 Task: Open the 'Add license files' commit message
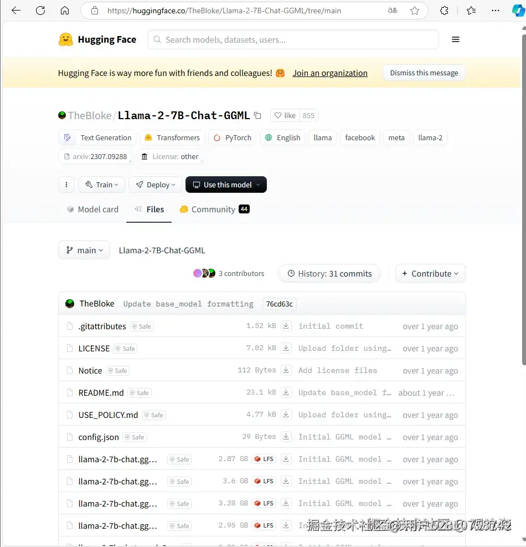(337, 370)
